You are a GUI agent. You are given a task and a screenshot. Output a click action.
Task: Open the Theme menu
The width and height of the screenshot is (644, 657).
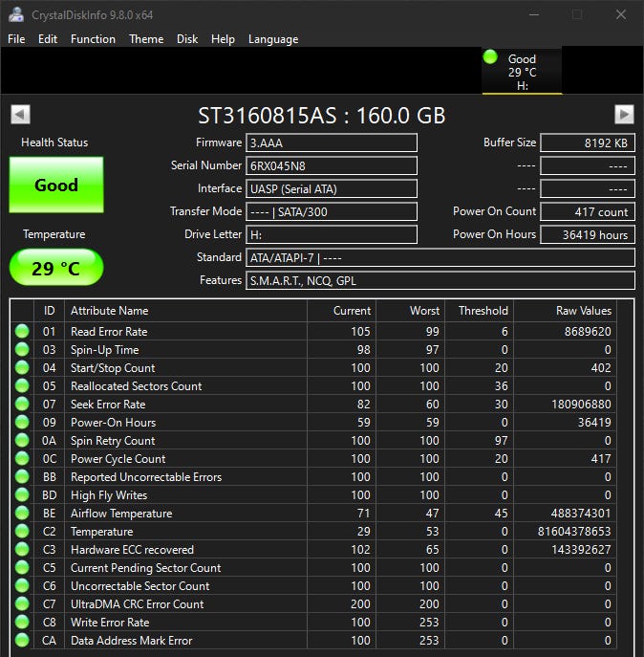pyautogui.click(x=146, y=39)
